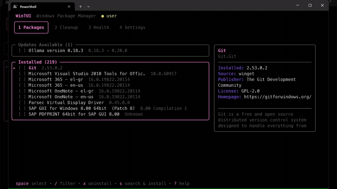Click the 0.18.3 → 0.20.0 version text
Image resolution: width=337 pixels, height=189 pixels.
tap(108, 50)
